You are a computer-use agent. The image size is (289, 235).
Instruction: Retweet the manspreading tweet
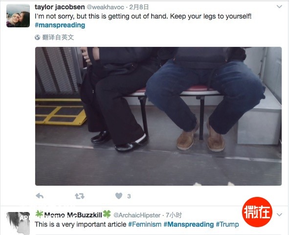tap(80, 196)
